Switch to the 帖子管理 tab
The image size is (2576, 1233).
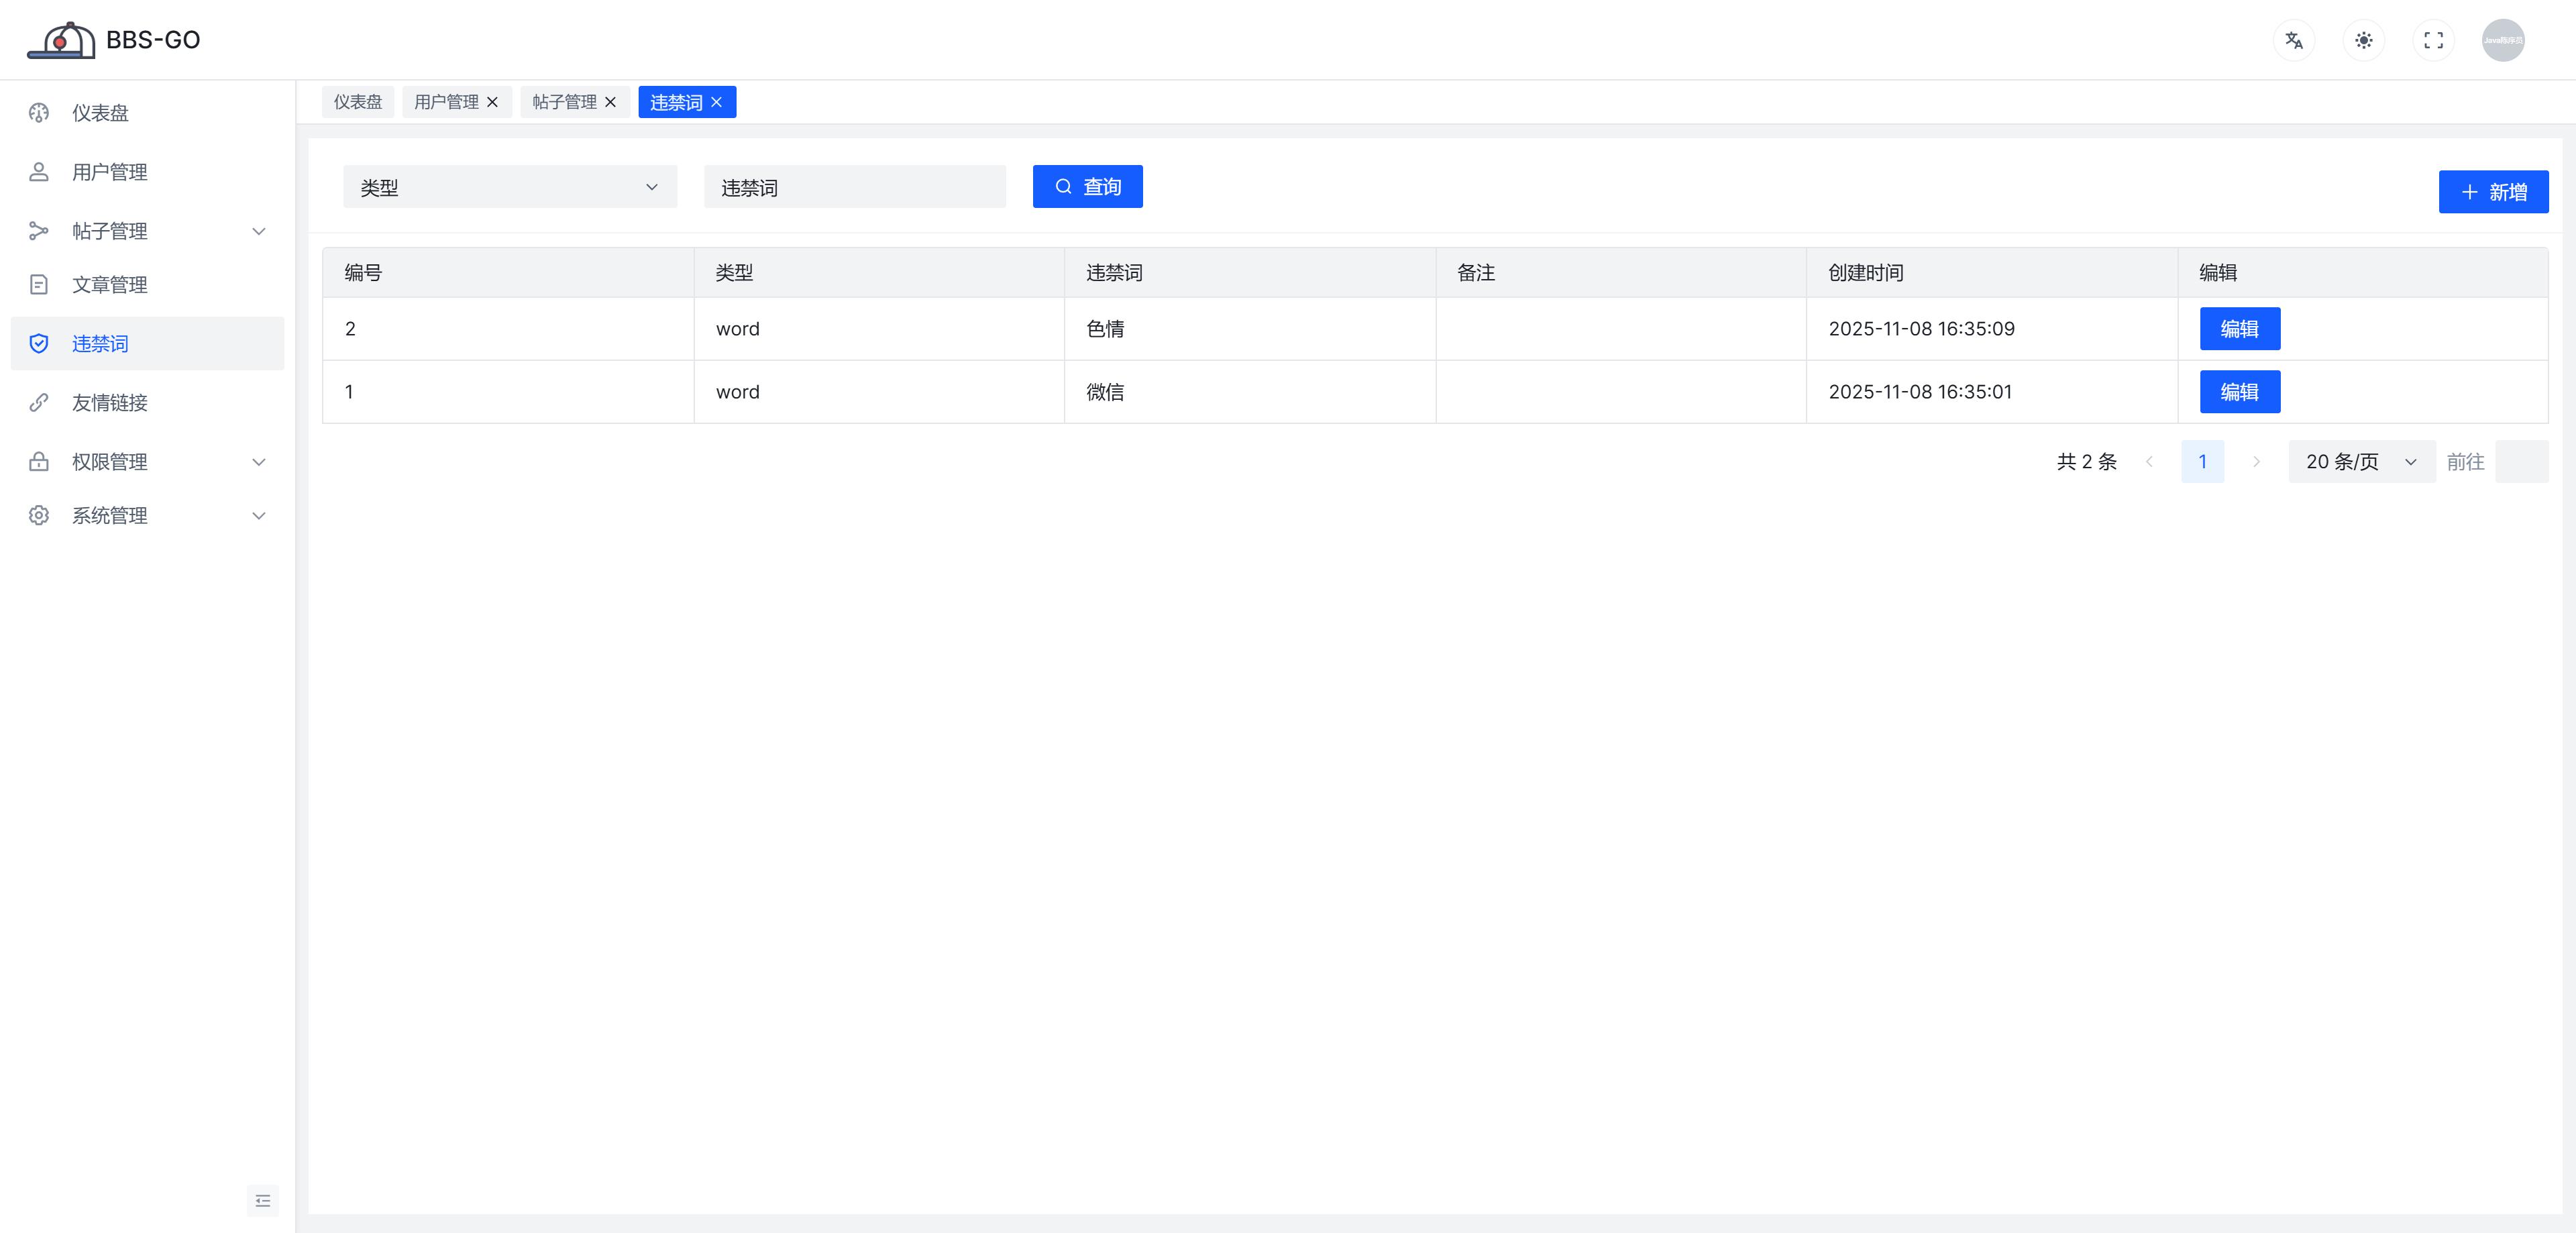(x=564, y=102)
